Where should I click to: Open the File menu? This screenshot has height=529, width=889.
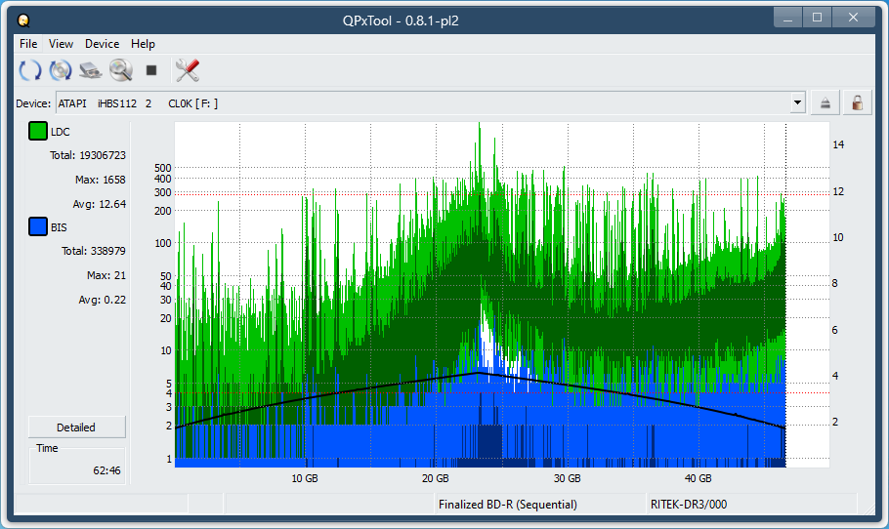tap(28, 44)
